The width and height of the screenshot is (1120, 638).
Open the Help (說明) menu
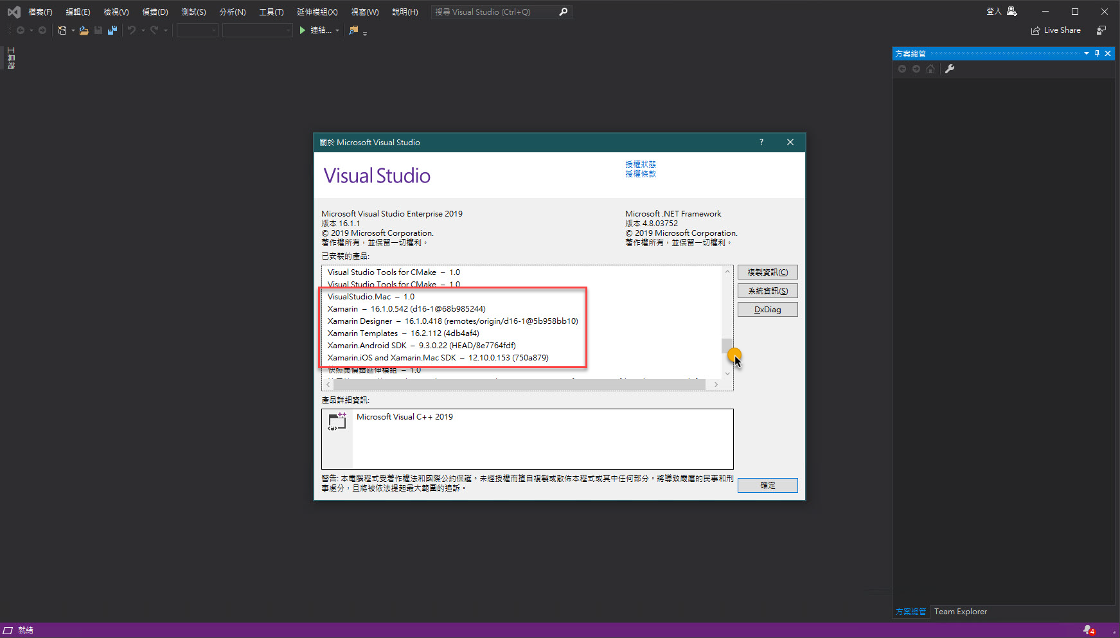tap(405, 12)
